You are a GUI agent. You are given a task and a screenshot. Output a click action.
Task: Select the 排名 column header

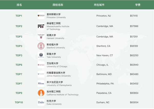pyautogui.click(x=19, y=5)
